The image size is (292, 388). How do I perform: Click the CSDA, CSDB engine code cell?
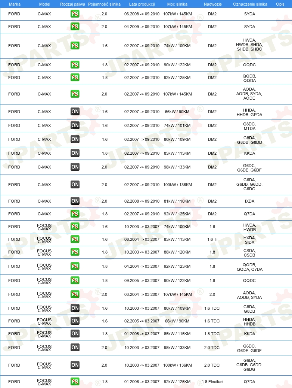[249, 253]
